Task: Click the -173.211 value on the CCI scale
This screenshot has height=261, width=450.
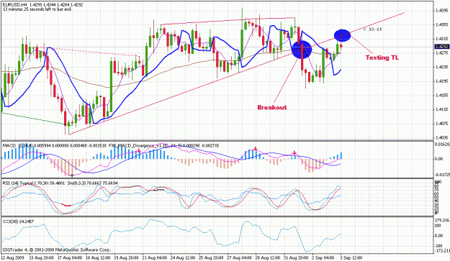Action: 443,251
